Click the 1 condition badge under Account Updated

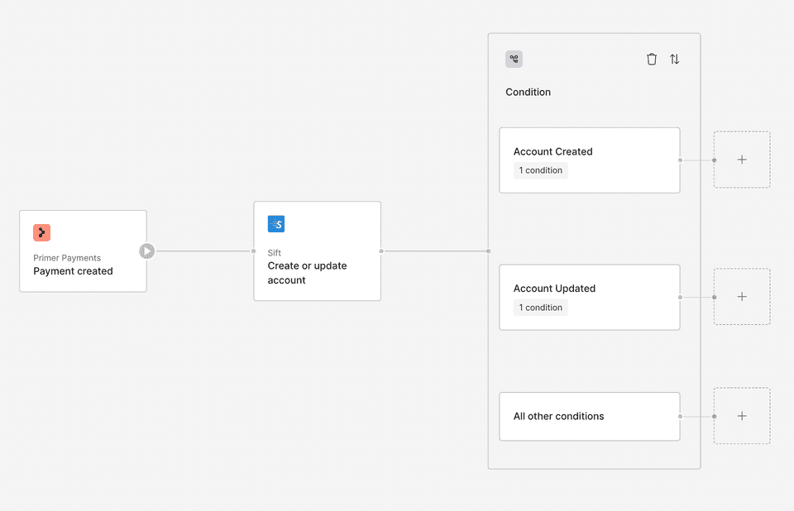click(541, 308)
